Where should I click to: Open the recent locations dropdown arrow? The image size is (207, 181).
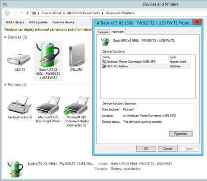click(22, 13)
